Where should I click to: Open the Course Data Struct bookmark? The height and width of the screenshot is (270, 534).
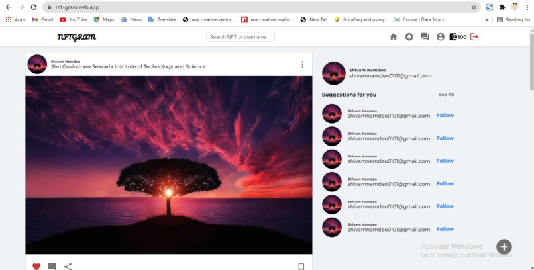pos(420,19)
